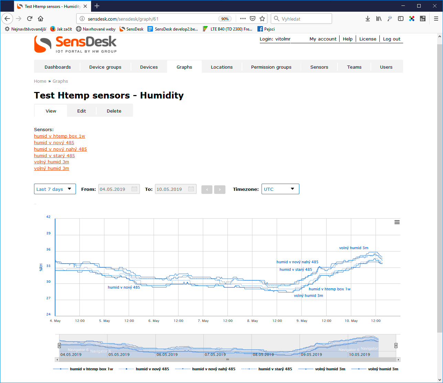
Task: Open the To date calendar picker
Action: [x=191, y=189]
